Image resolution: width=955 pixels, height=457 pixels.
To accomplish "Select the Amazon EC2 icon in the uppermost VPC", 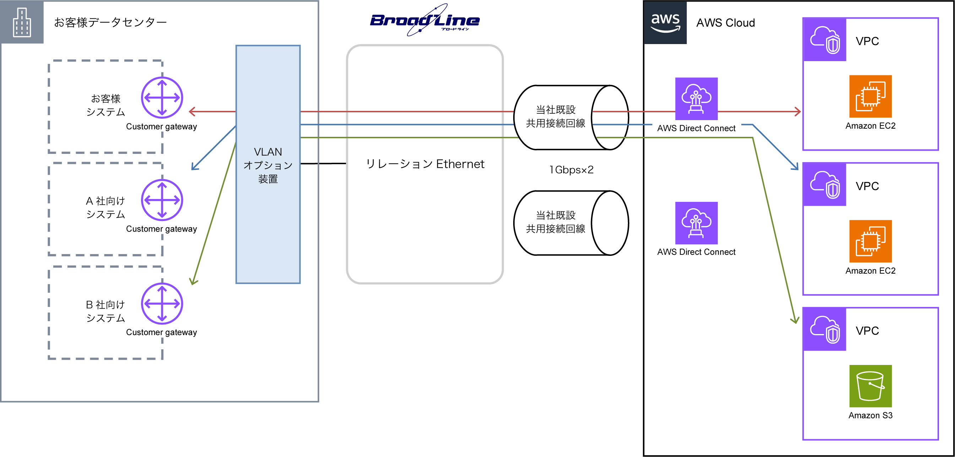I will point(870,96).
